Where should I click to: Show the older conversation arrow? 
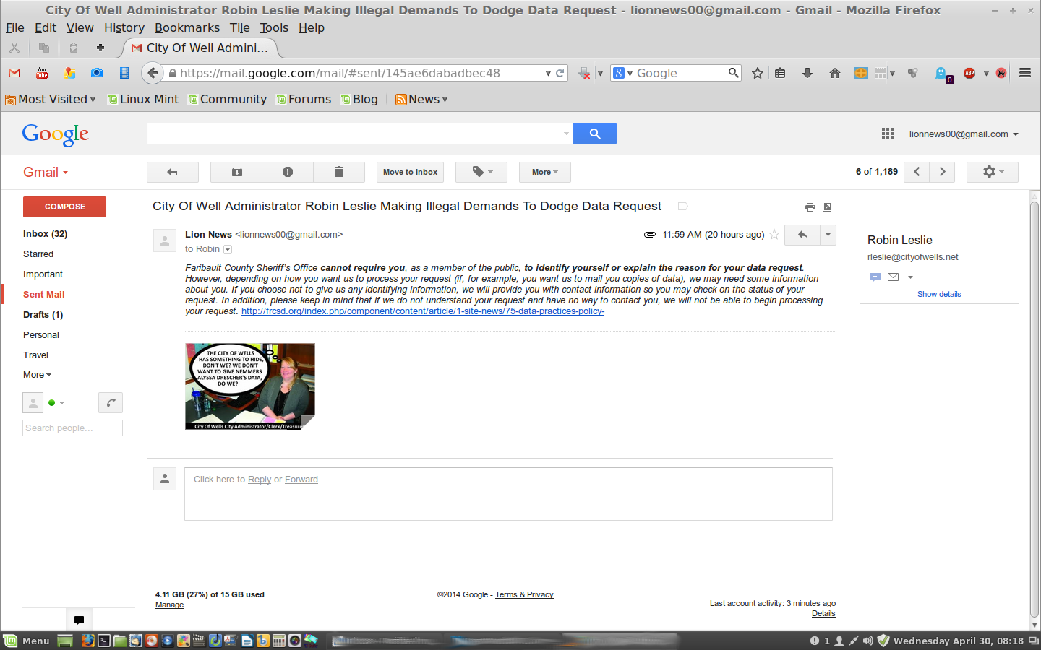(x=942, y=172)
